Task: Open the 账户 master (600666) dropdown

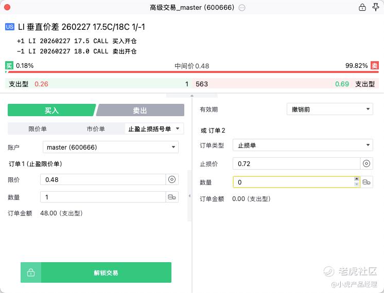Action: [110, 147]
